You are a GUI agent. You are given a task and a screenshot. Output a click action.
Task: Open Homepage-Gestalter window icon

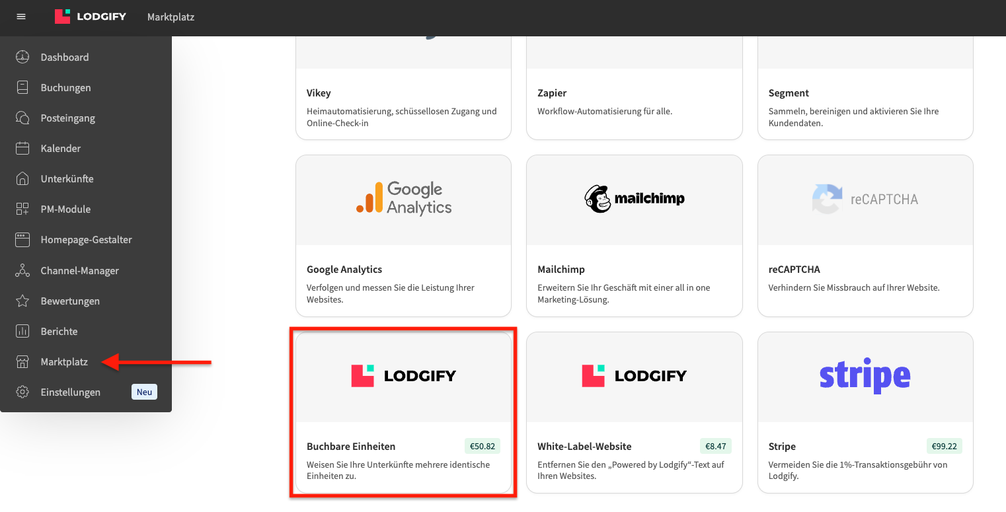pyautogui.click(x=22, y=239)
